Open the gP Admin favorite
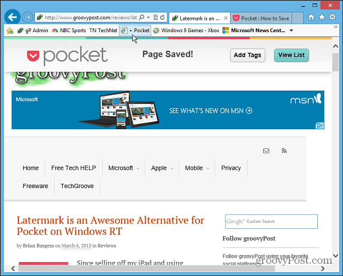This screenshot has height=276, width=343. 33,31
